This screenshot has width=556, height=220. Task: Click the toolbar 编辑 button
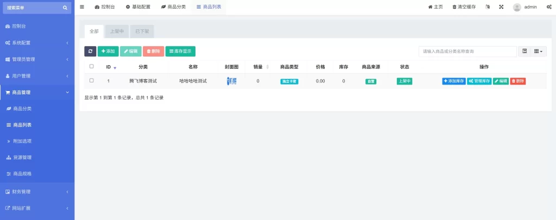(131, 51)
